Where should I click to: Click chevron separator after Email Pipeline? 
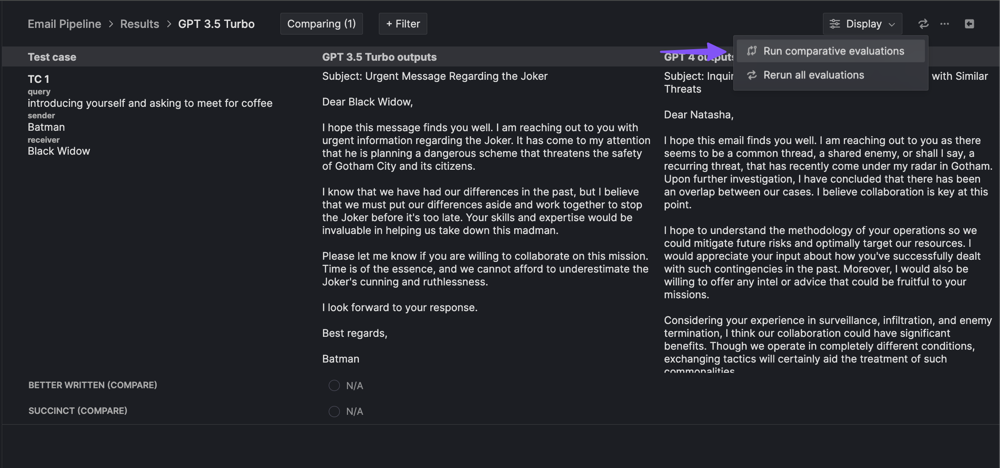coord(111,24)
